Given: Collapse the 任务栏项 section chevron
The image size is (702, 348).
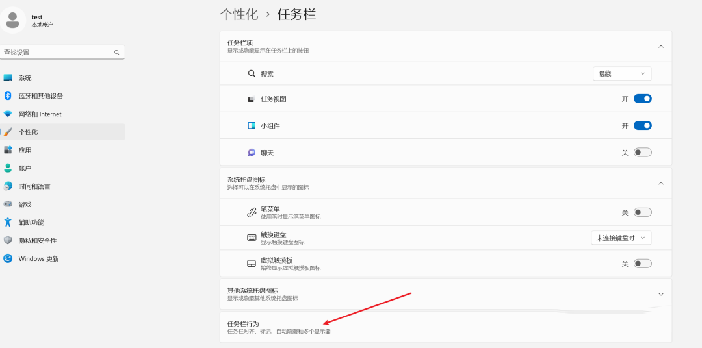Looking at the screenshot, I should [x=661, y=47].
